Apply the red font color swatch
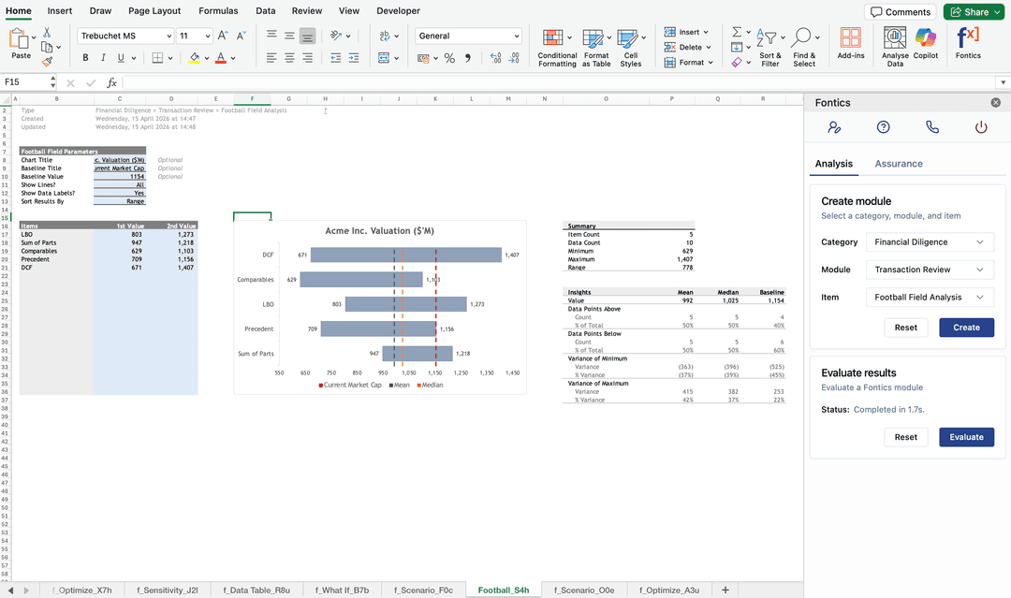This screenshot has height=598, width=1011. click(x=221, y=58)
